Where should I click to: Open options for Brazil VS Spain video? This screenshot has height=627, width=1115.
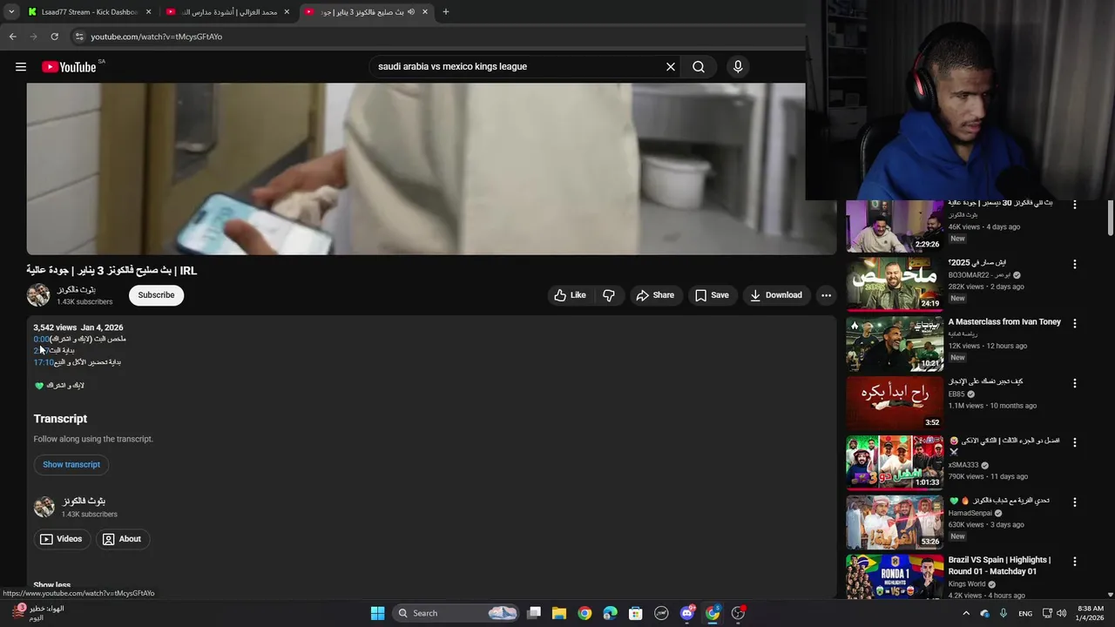coord(1074,562)
